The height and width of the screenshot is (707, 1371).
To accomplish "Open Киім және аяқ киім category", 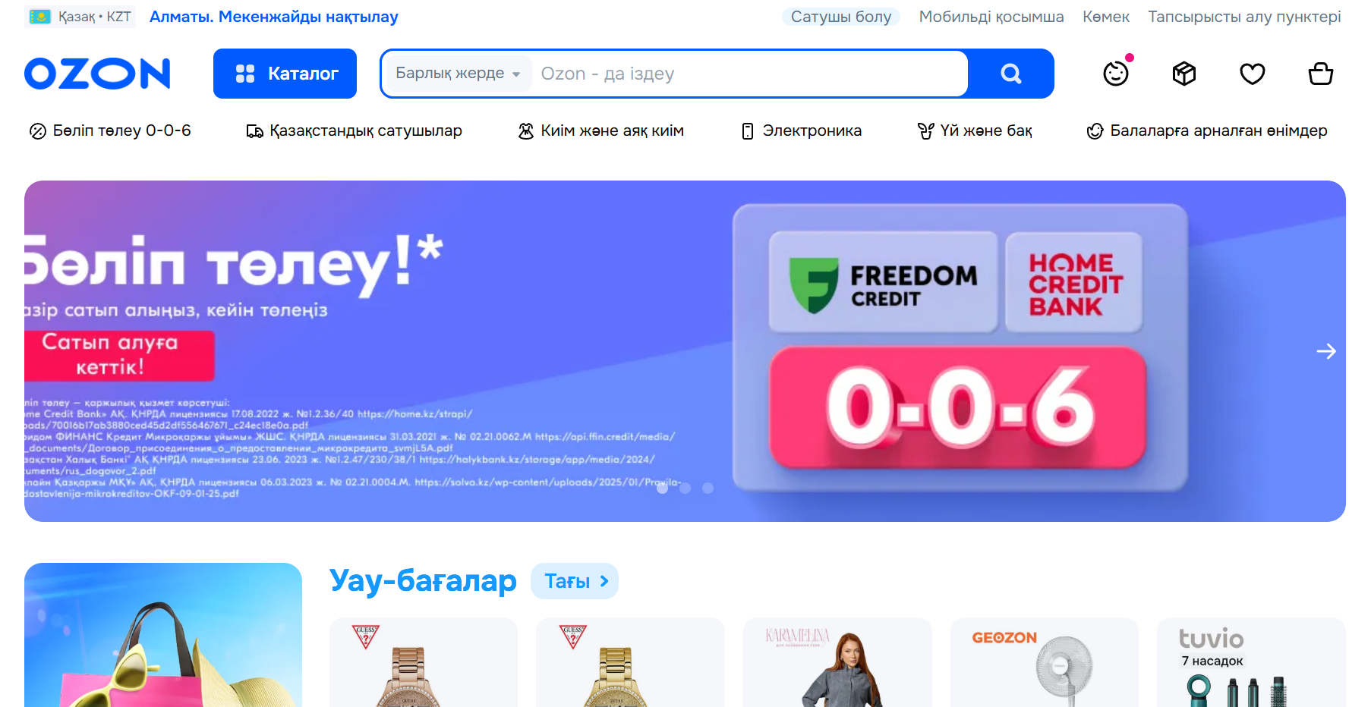I will [601, 131].
